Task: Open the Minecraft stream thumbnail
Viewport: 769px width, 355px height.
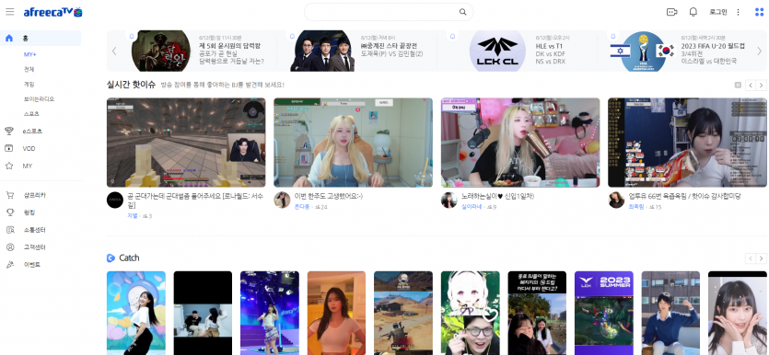Action: pos(186,143)
